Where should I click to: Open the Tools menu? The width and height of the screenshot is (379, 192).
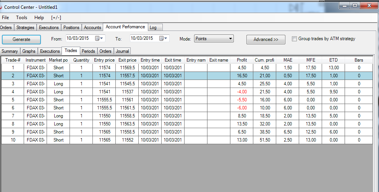pyautogui.click(x=21, y=18)
